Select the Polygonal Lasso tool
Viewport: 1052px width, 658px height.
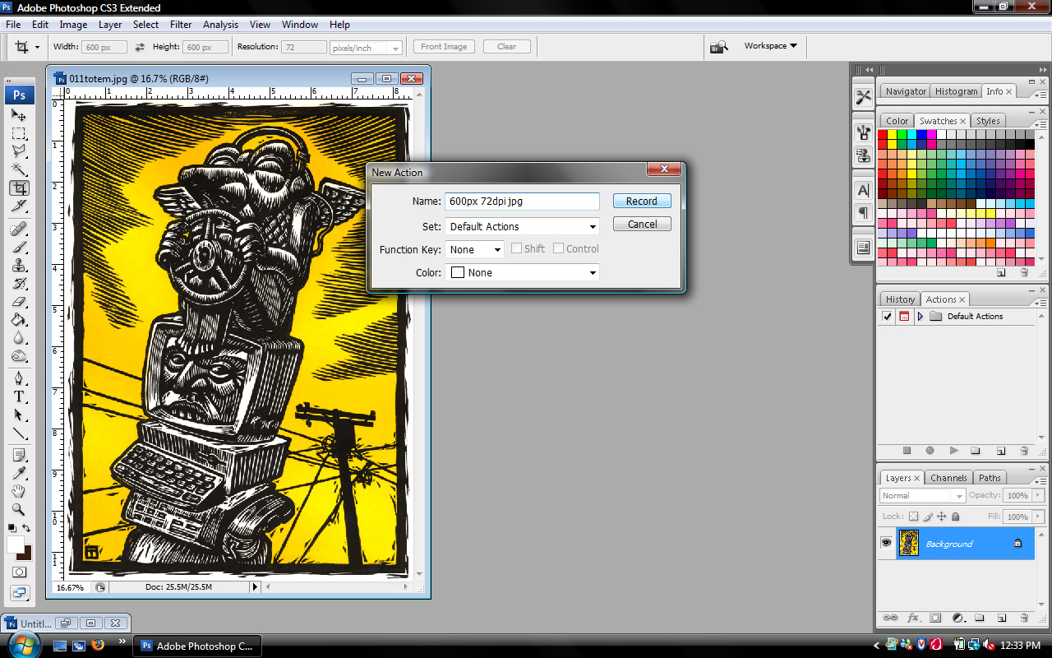click(19, 151)
